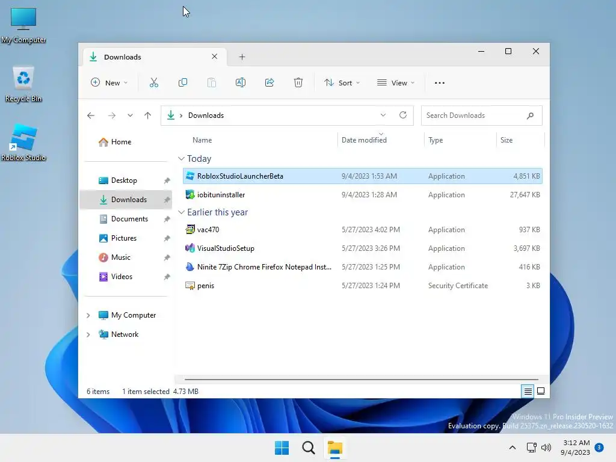Go forward with the right arrow

click(111, 115)
